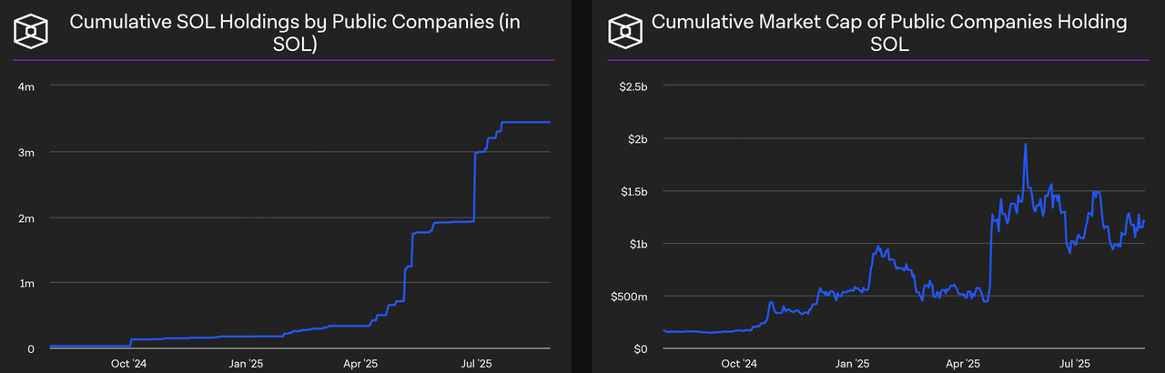The image size is (1165, 373).
Task: Click the $2.5b y-axis label on market cap chart
Action: point(632,86)
